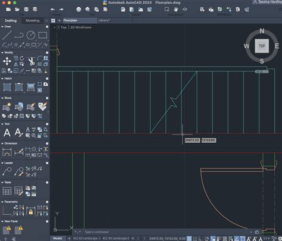The image size is (282, 241).
Task: Collapse the Modify panel
Action: (2, 52)
